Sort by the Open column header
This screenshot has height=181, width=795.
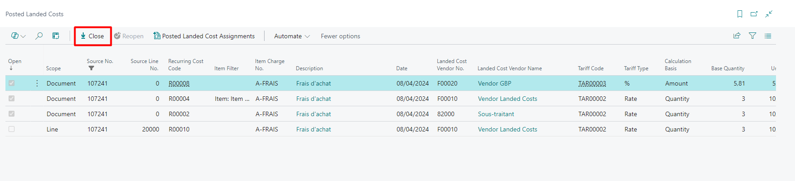pos(14,62)
